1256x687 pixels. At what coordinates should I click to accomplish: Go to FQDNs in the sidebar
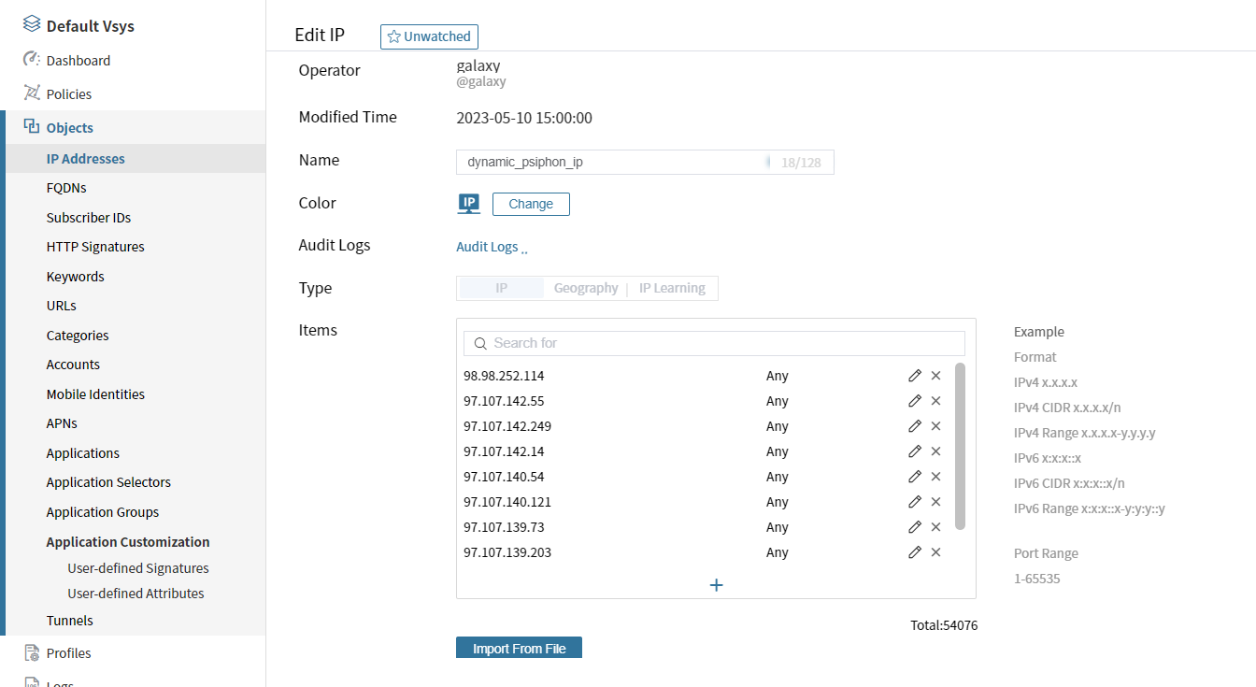(66, 188)
